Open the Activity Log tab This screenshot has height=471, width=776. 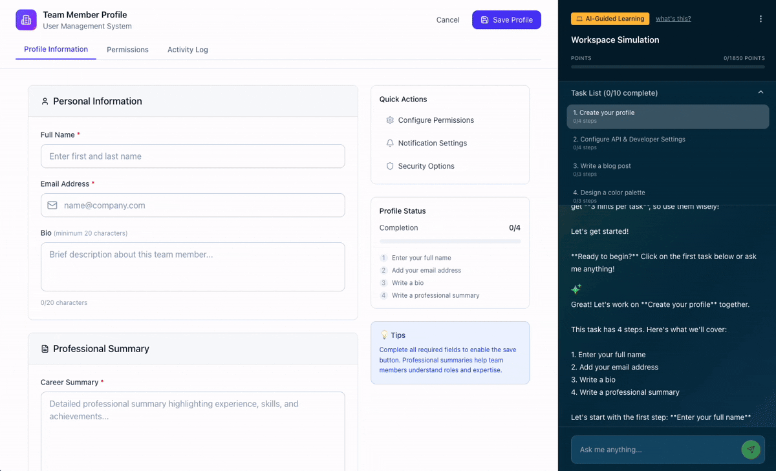pos(188,50)
